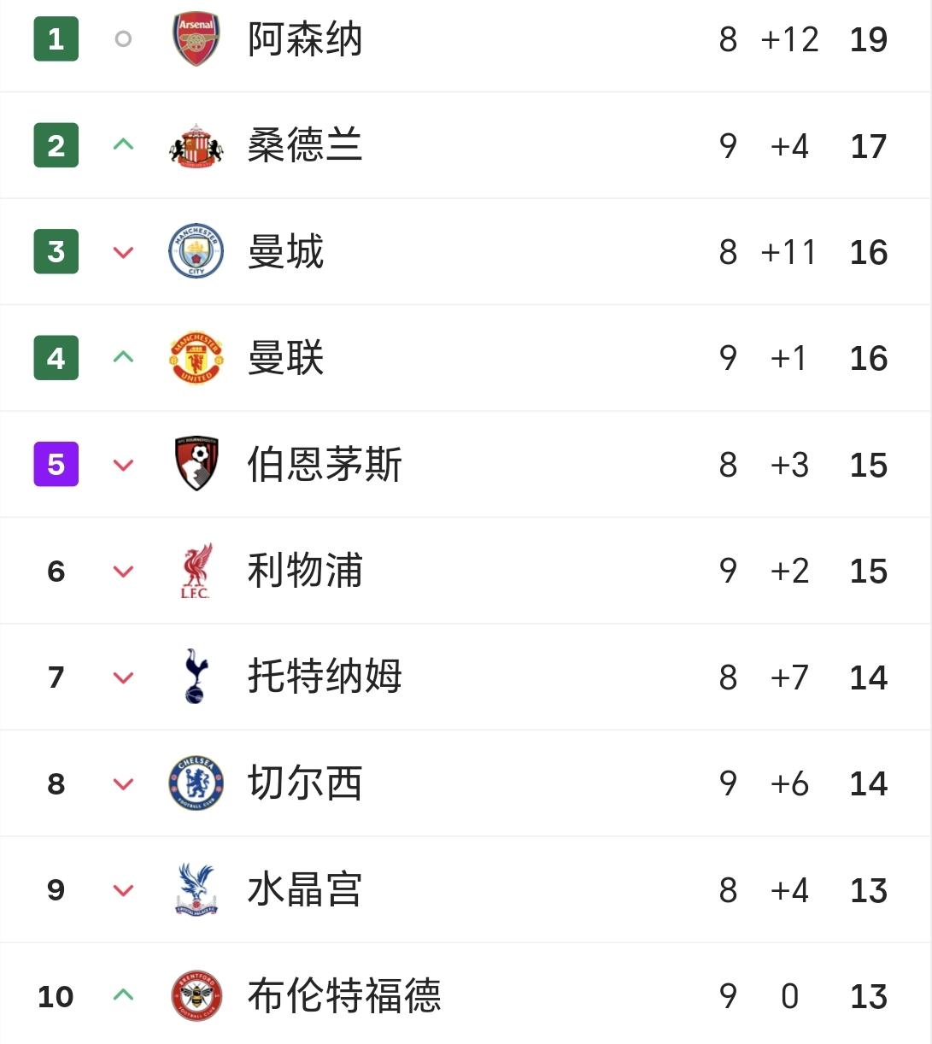Click the green up arrow beside 桑德兰
The image size is (932, 1044).
(x=124, y=144)
